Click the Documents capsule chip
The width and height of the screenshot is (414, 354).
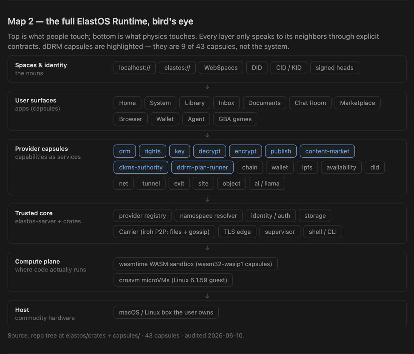pyautogui.click(x=264, y=103)
